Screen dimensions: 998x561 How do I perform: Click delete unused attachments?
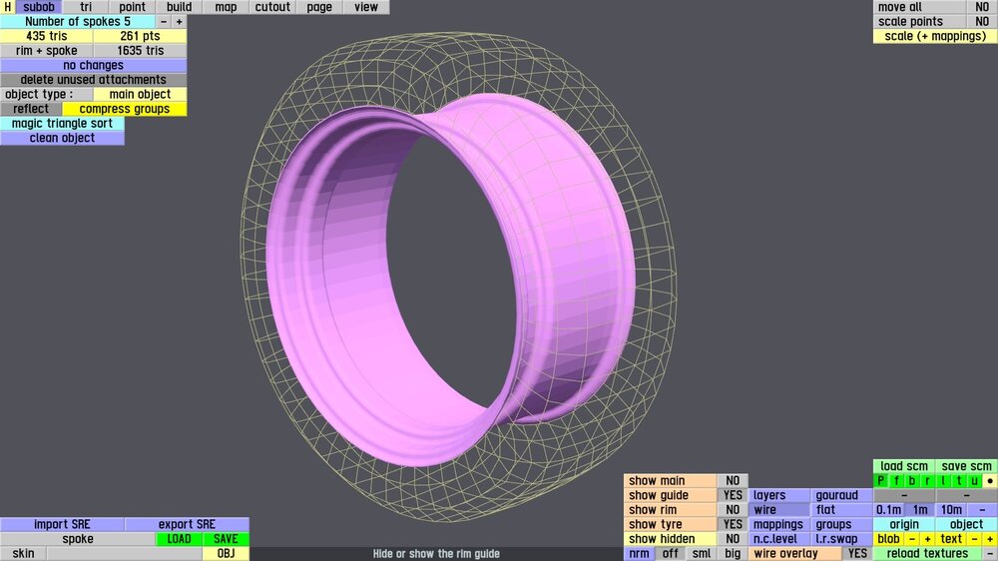(94, 80)
